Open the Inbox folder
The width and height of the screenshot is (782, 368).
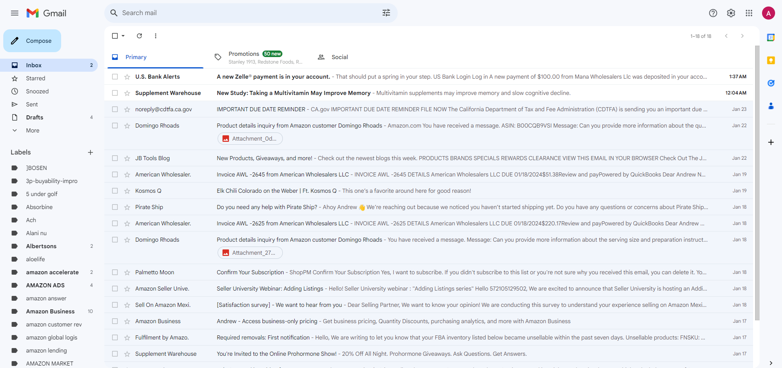[x=49, y=65]
